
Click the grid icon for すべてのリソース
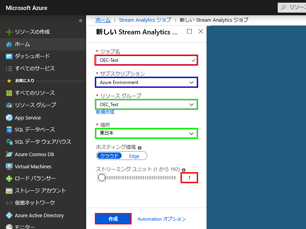point(9,93)
